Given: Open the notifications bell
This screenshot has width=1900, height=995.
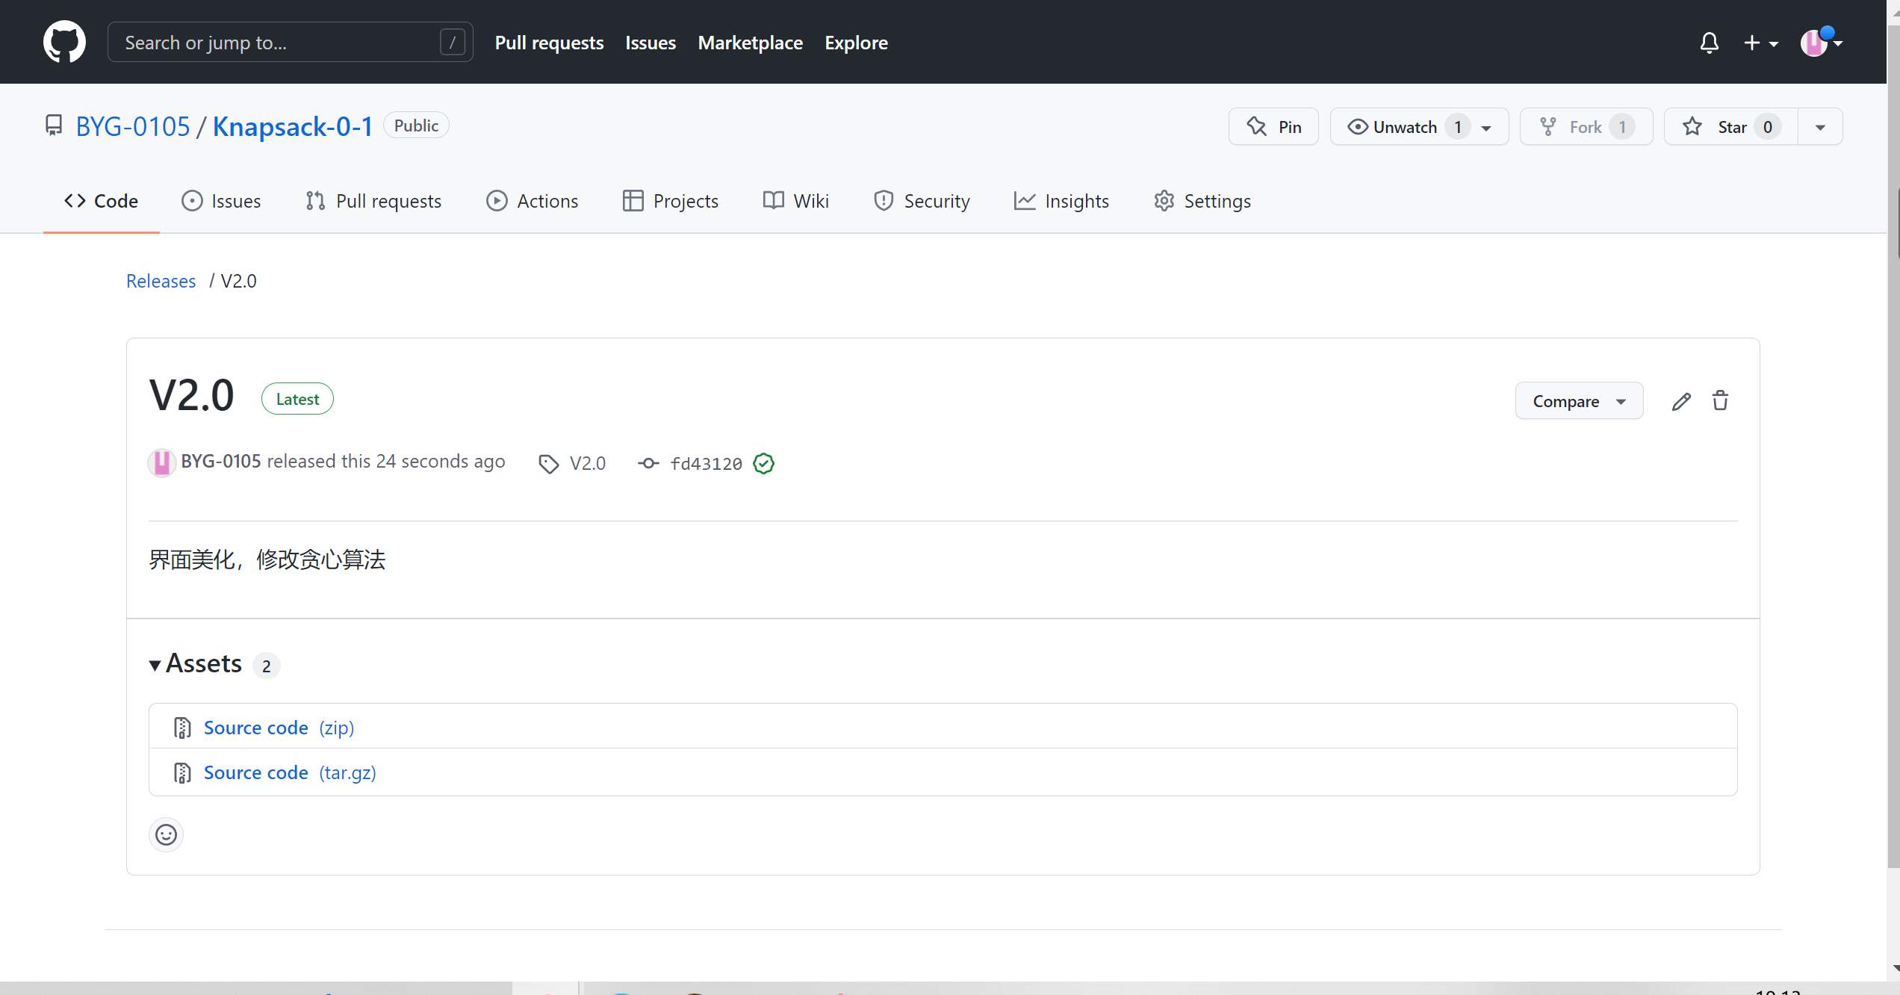Looking at the screenshot, I should coord(1709,43).
